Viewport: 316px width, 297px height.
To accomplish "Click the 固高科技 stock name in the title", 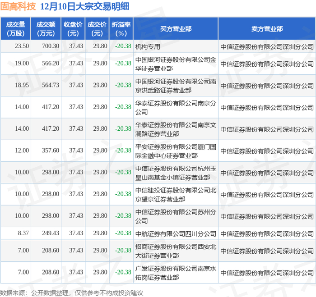I will [18, 6].
